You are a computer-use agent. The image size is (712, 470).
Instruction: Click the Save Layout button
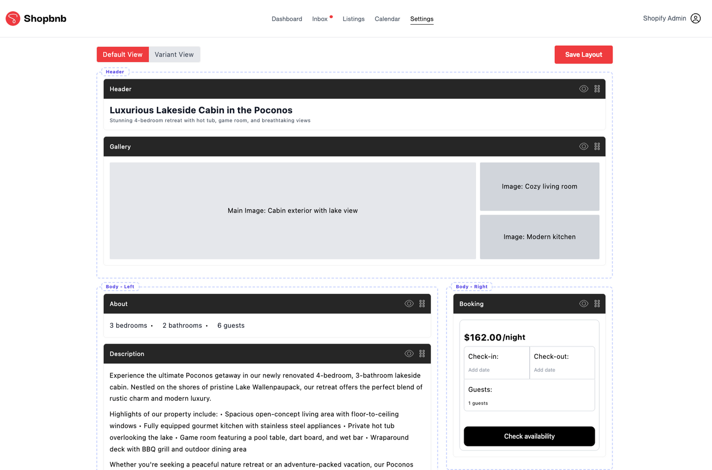(583, 55)
